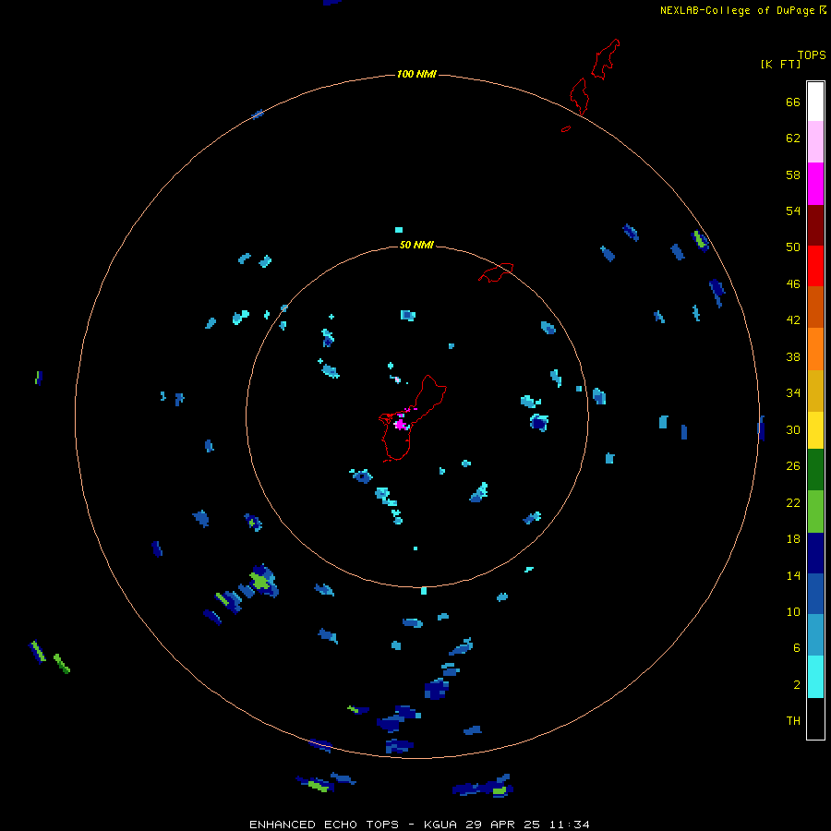Click the white swatch in the tops legend
The image size is (831, 831).
point(815,102)
